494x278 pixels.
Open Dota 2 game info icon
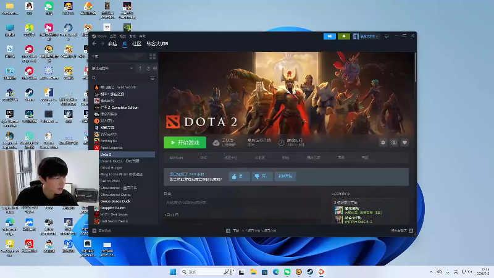tap(394, 143)
